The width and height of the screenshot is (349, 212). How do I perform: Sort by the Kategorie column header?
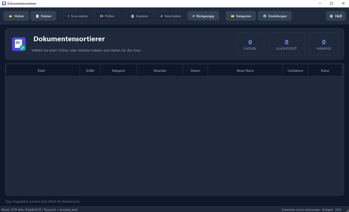click(119, 70)
